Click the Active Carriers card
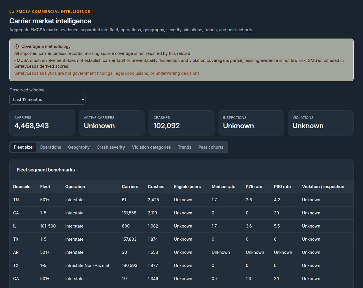363x288 pixels. [x=112, y=123]
